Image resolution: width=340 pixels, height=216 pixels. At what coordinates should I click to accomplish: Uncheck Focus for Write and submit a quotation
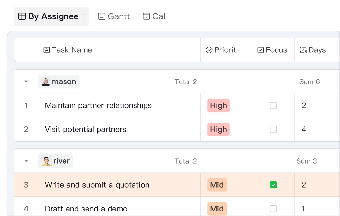[x=273, y=185]
